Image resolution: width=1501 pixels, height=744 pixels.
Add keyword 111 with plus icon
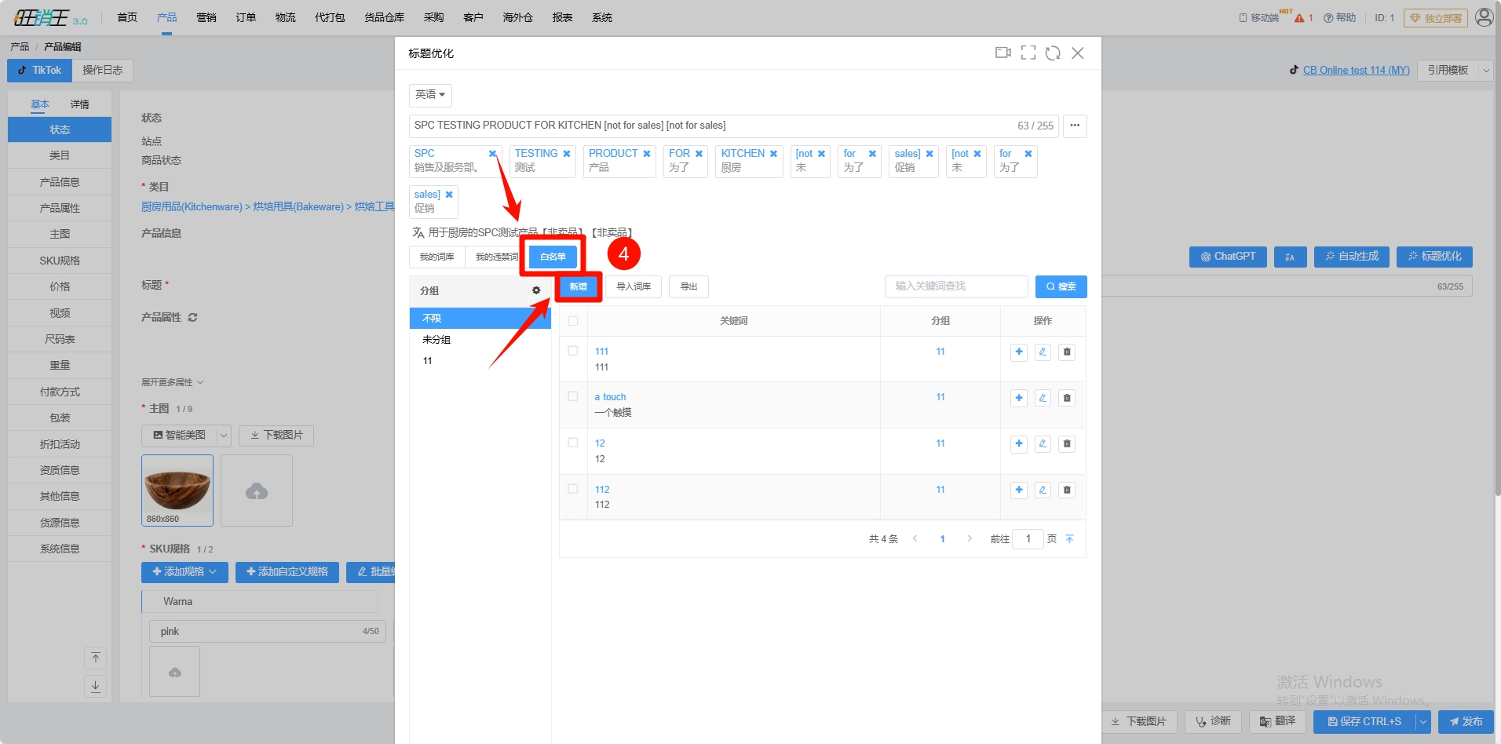point(1018,352)
